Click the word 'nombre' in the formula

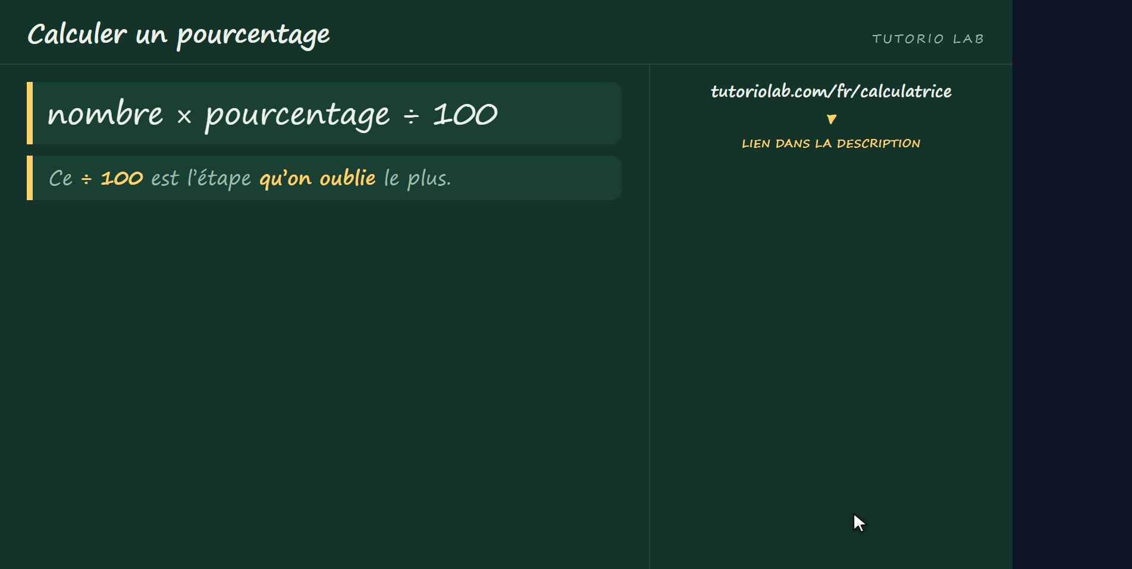(105, 113)
